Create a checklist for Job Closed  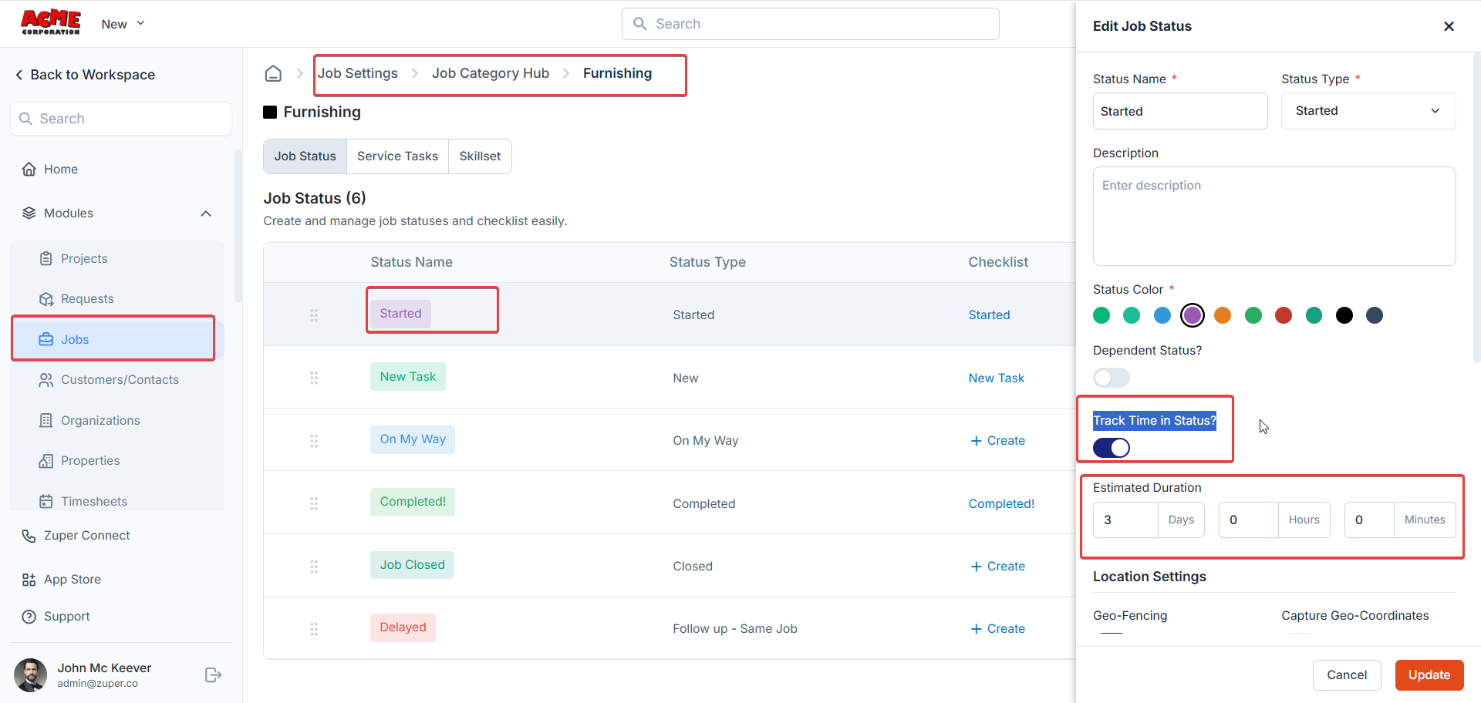point(998,567)
